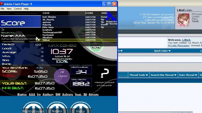This screenshot has height=113, width=202.
Task: Open the View menu in Flash Player
Action: (9, 9)
